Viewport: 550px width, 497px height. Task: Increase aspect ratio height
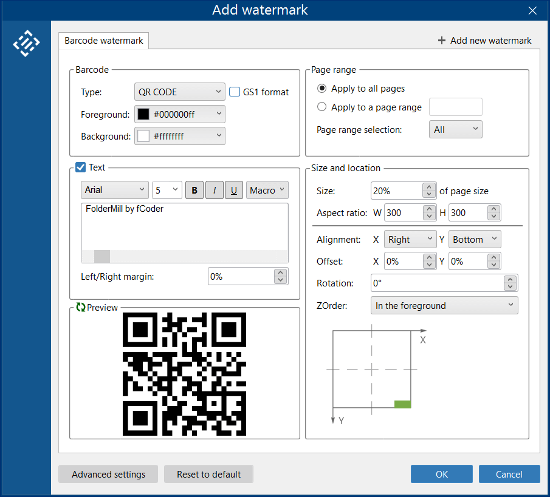[494, 209]
